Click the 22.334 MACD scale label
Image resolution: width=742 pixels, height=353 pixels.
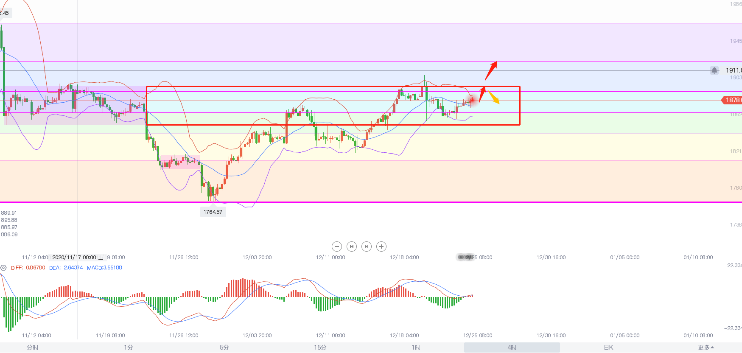(734, 266)
